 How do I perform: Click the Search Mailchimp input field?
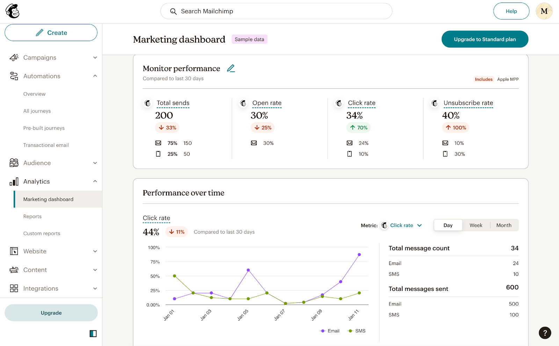[276, 11]
